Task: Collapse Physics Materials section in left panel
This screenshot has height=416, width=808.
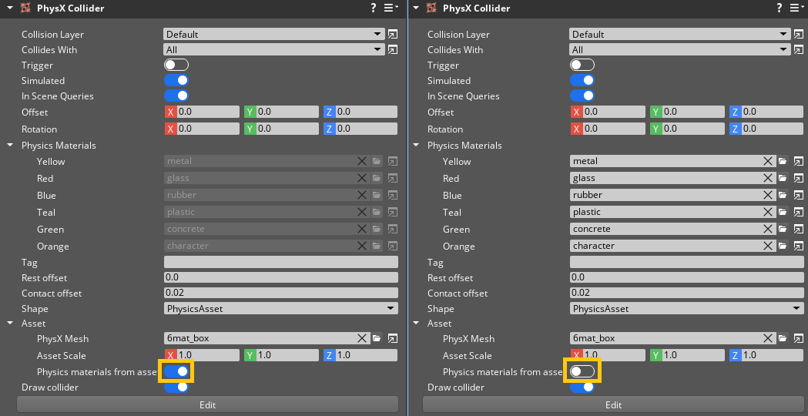Action: [x=10, y=146]
